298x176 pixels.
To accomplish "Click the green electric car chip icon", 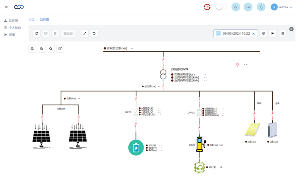I will tap(199, 167).
